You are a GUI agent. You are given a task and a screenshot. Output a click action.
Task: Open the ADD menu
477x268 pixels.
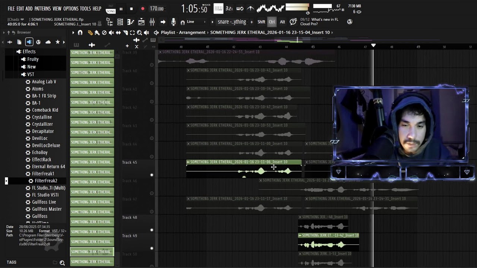(x=29, y=9)
